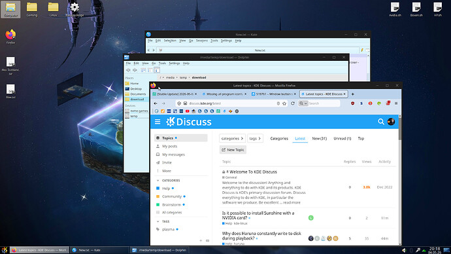Open the Tools menu in Dolphin

[162, 63]
